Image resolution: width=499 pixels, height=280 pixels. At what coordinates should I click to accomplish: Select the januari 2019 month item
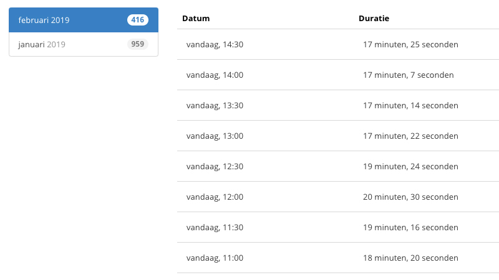(84, 44)
